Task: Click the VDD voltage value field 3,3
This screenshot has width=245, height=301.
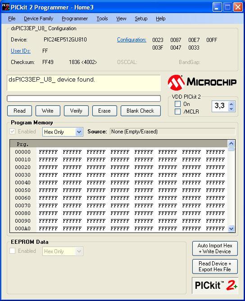Action: pyautogui.click(x=220, y=106)
